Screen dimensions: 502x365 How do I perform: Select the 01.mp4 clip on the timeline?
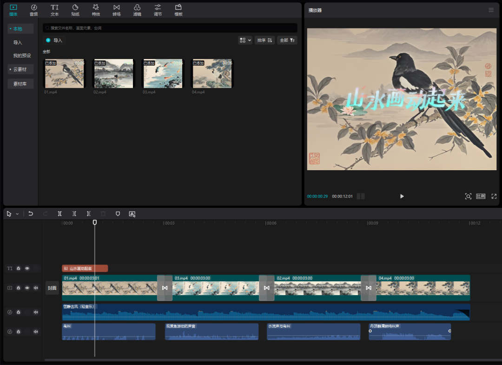[110, 288]
